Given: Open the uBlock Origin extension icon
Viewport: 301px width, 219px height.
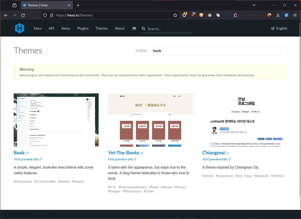Looking at the screenshot, I should point(193,15).
